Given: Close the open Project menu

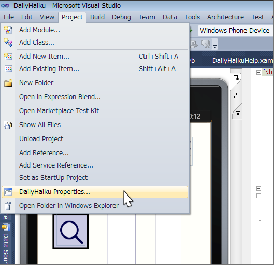Looking at the screenshot, I should (72, 17).
